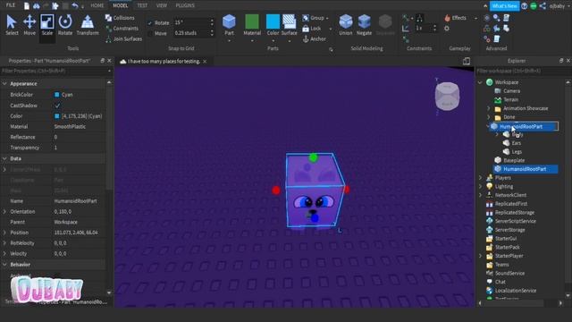Select the Terrain item in Explorer

click(510, 99)
